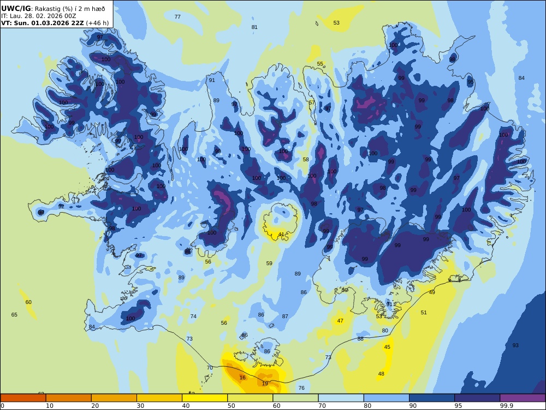Select the '55' humidity value in the north
Viewport: 546px width, 410px height.
pos(320,64)
